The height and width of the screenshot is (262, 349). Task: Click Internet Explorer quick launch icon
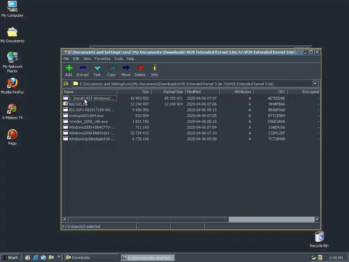coord(35,258)
